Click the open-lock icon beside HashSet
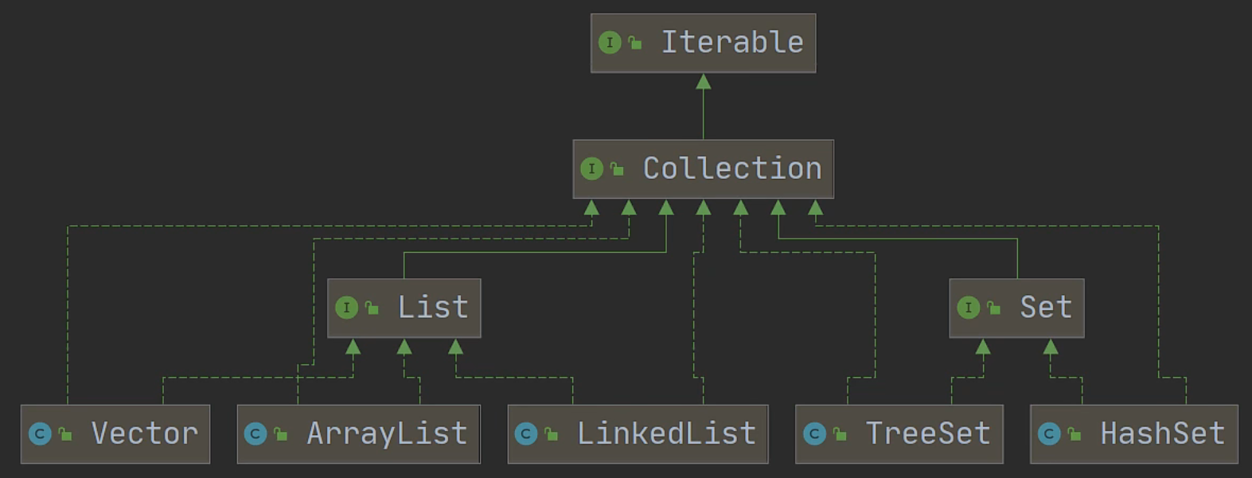The width and height of the screenshot is (1252, 478). 1075,435
